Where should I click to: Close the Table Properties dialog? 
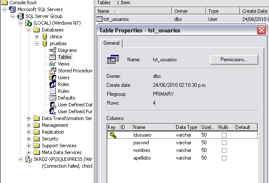click(261, 30)
